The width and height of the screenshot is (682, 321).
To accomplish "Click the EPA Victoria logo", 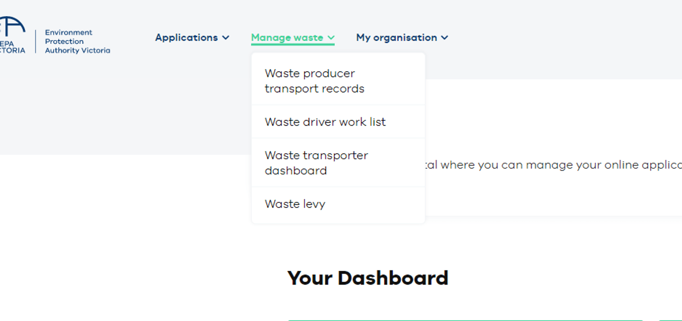I will coord(12,35).
